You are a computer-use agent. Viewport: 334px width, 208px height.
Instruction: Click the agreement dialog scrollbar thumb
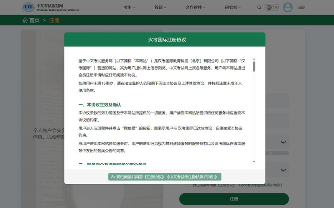(254, 66)
